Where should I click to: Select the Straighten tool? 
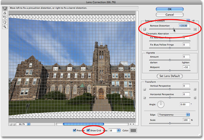coord(5,13)
